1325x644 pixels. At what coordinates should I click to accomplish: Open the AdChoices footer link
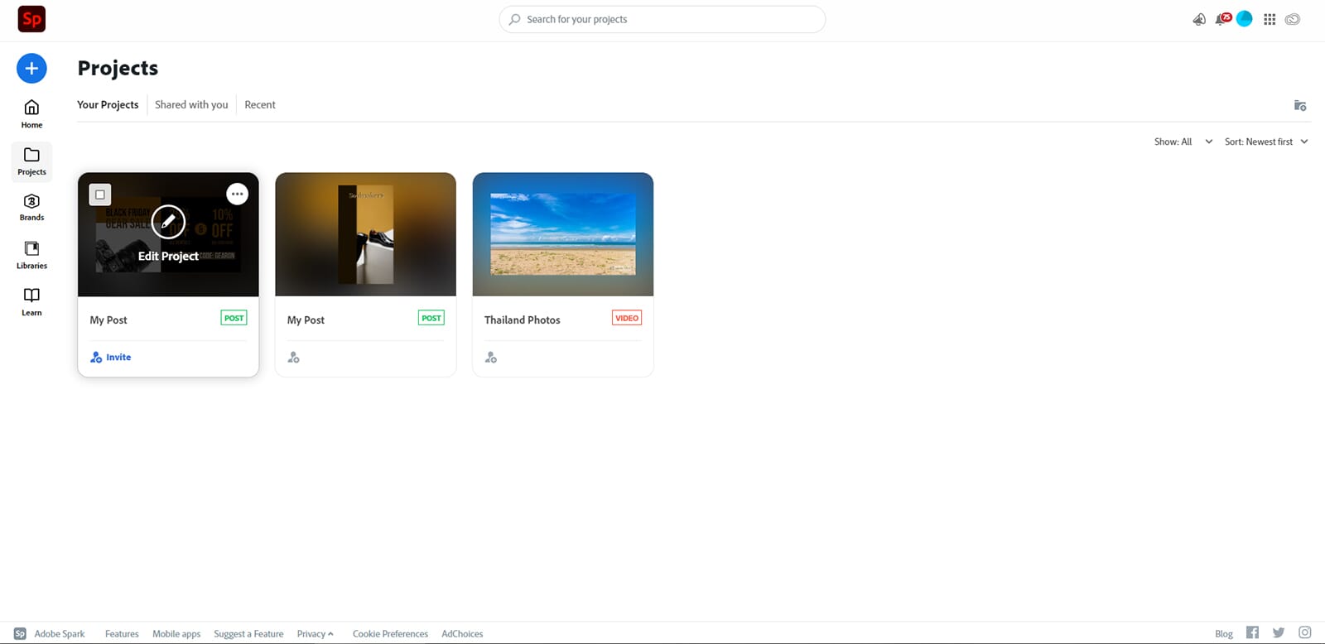[x=462, y=634]
